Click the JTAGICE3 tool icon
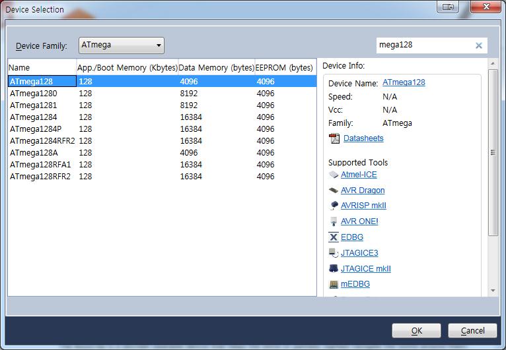Image resolution: width=506 pixels, height=350 pixels. coord(334,252)
